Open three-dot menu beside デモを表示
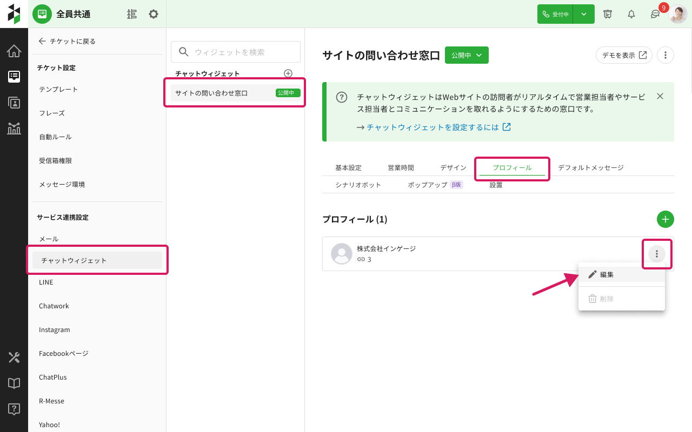Image resolution: width=692 pixels, height=432 pixels. pyautogui.click(x=665, y=55)
